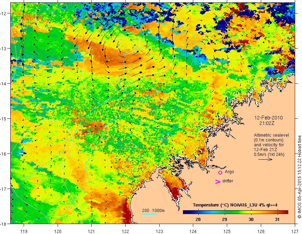302x234 pixels.
Task: Click longitude axis label '126'
Action: coord(261,231)
